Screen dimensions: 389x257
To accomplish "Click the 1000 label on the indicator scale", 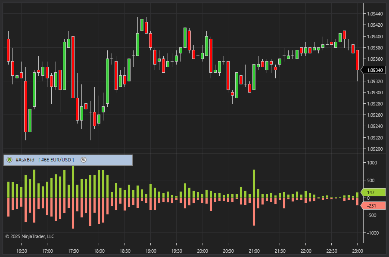I will (372, 163).
